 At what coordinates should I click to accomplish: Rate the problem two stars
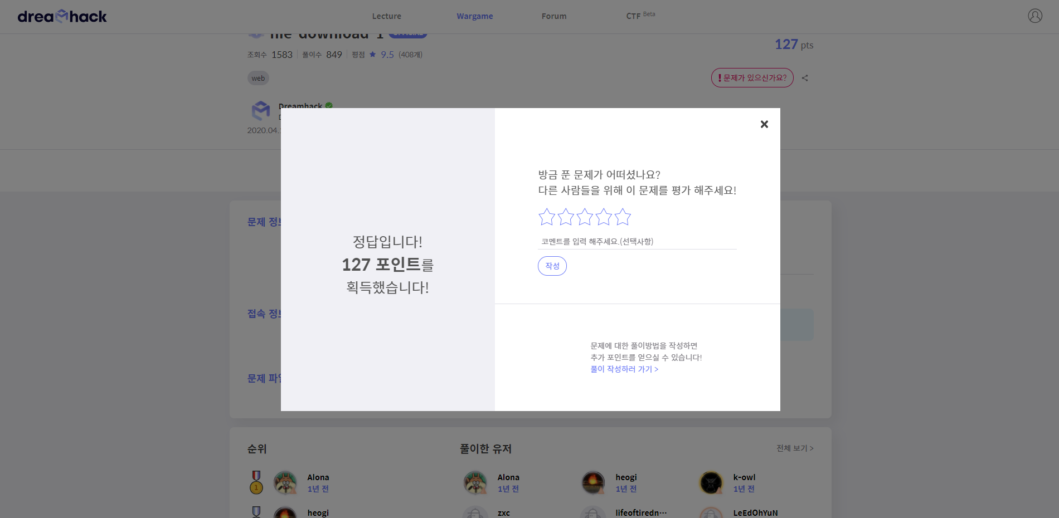pos(566,217)
